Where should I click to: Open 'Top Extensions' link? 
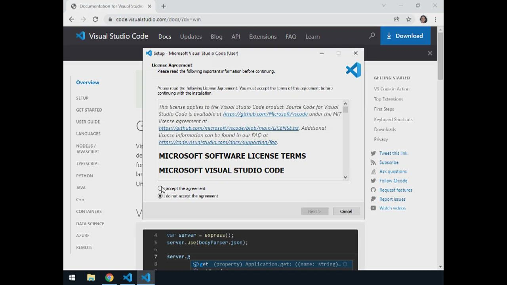(389, 99)
